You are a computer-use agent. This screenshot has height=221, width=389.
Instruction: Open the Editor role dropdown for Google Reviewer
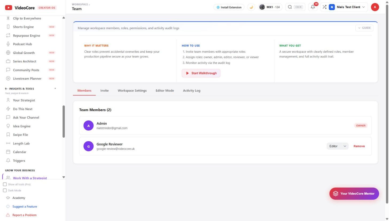[x=337, y=146]
